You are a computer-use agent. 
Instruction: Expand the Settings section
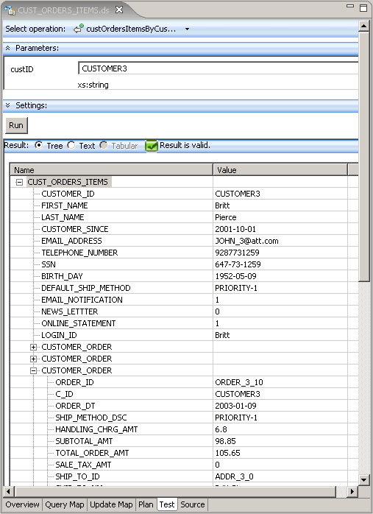click(8, 105)
